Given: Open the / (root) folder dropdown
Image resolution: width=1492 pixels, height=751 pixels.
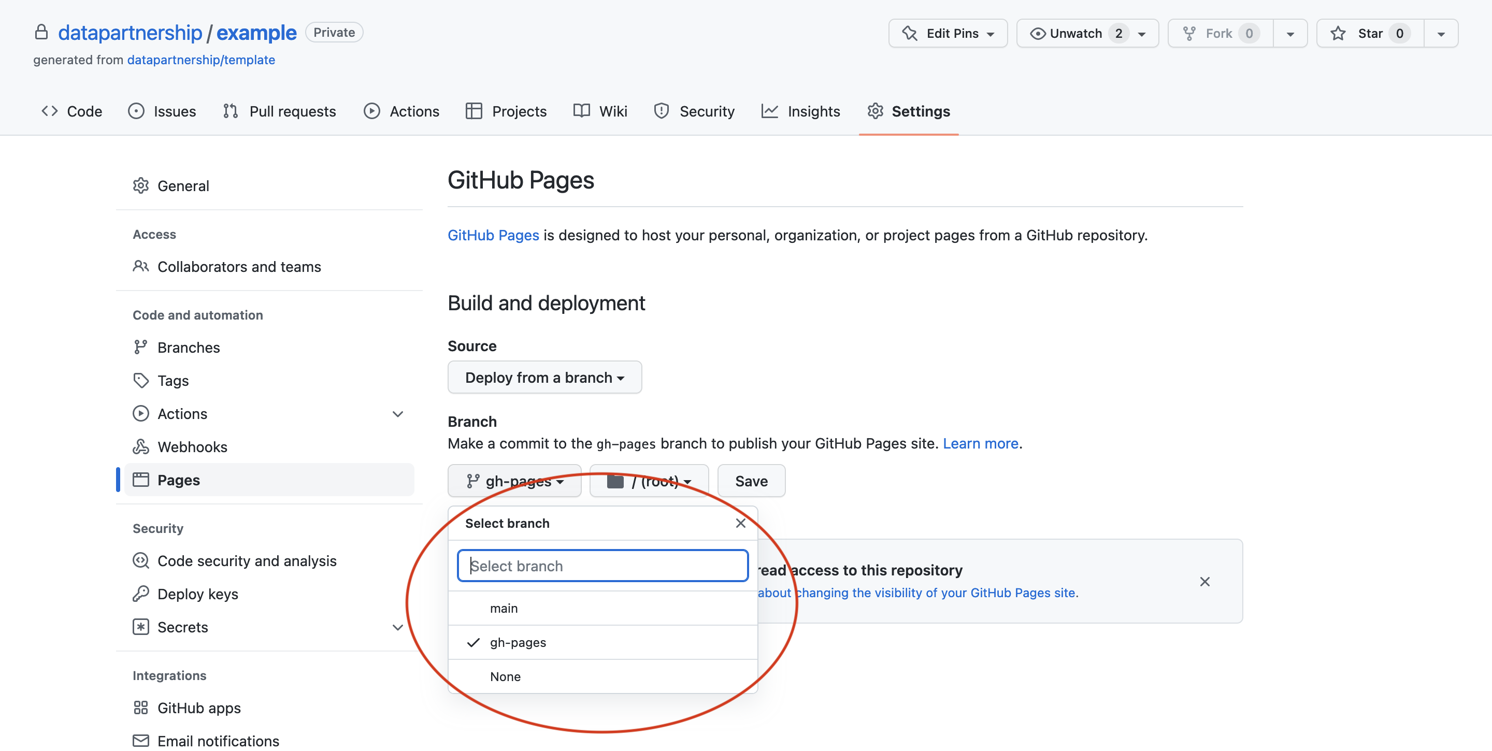Looking at the screenshot, I should (x=648, y=481).
